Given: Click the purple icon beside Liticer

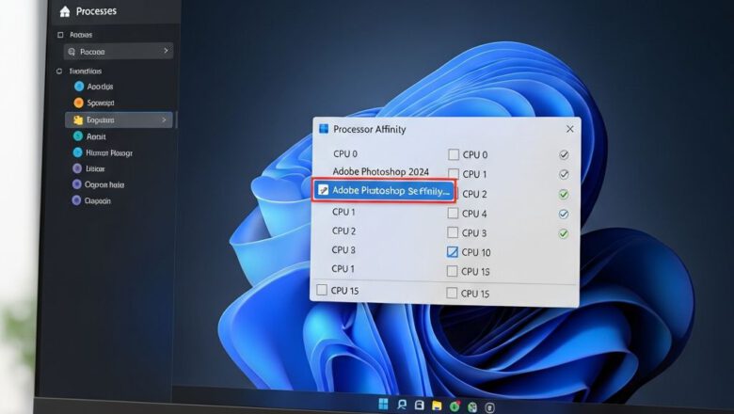Looking at the screenshot, I should (x=77, y=168).
